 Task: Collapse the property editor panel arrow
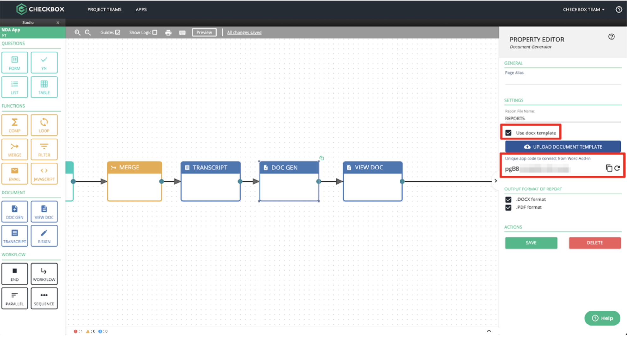point(496,181)
